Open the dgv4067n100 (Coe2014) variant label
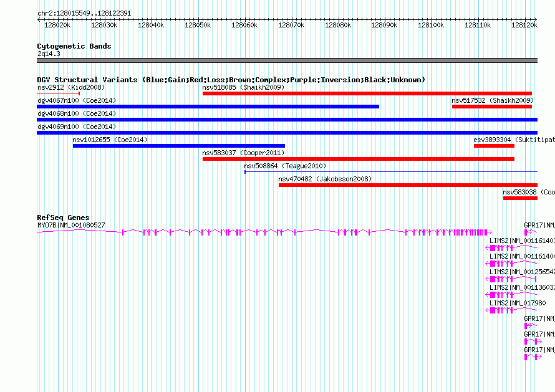Screen dimensions: 555x392 pos(77,100)
